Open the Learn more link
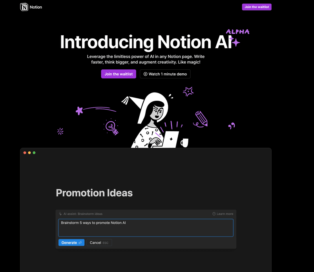 point(223,214)
